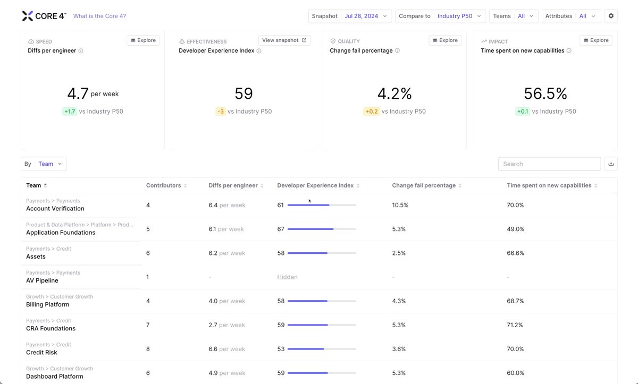Viewport: 638px width, 384px height.
Task: Click info icon beside Change fail percentage
Action: (x=397, y=51)
